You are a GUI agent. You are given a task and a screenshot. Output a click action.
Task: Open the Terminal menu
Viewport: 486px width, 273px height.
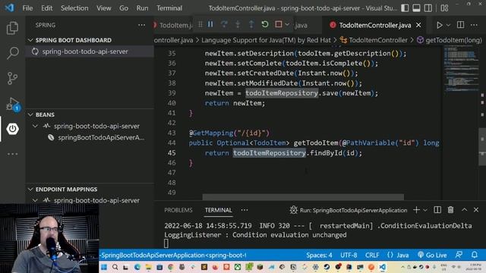pyautogui.click(x=169, y=8)
